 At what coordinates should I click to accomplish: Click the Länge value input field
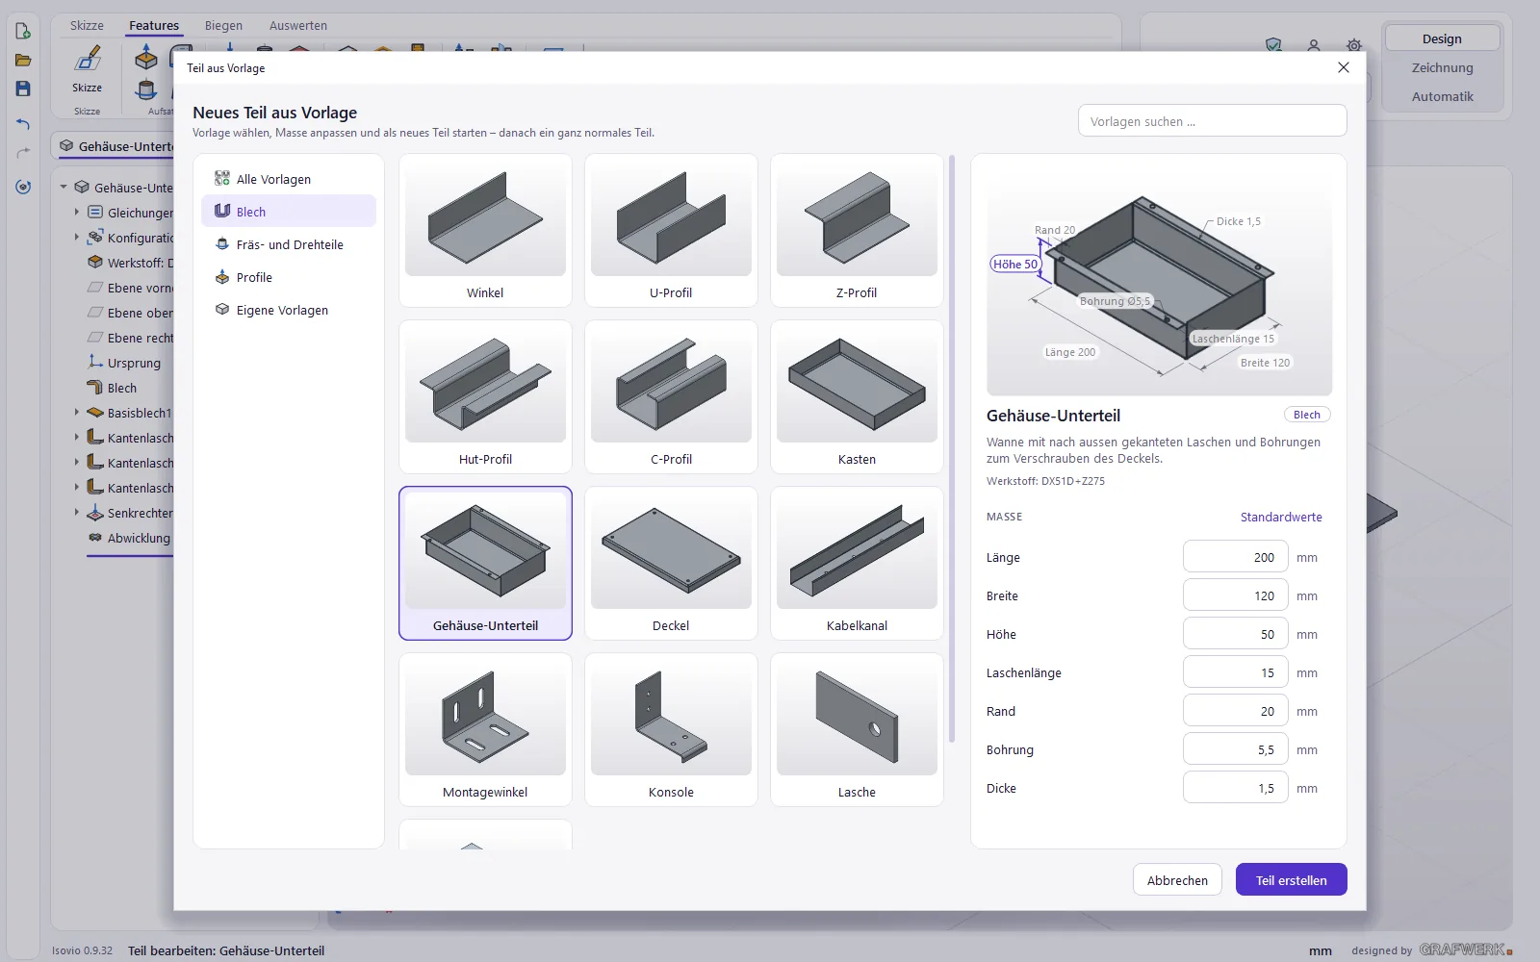pyautogui.click(x=1235, y=557)
